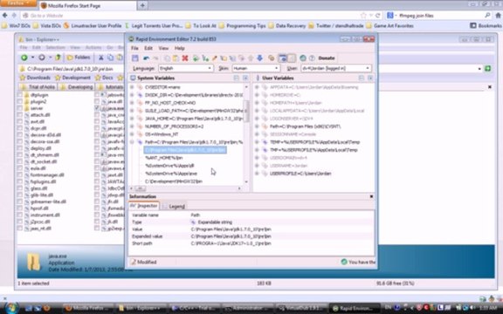Open the Development bookmark in Explorer++

pos(72,78)
